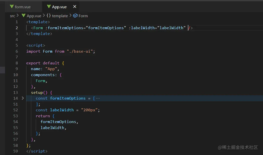Close the App.vue tab
The image size is (263, 155).
click(x=75, y=6)
